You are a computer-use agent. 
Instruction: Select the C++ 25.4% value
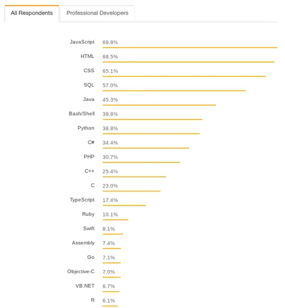(x=110, y=171)
